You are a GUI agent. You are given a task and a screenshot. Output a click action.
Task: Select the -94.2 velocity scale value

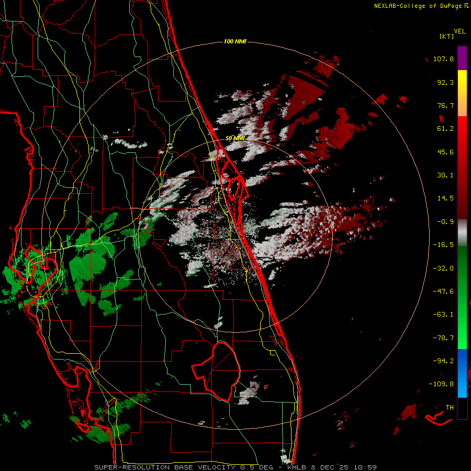(x=443, y=361)
